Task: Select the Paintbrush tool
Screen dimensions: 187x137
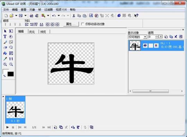Action: 5,42
